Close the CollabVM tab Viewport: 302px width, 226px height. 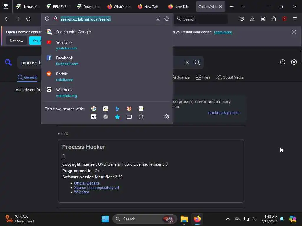point(221,6)
